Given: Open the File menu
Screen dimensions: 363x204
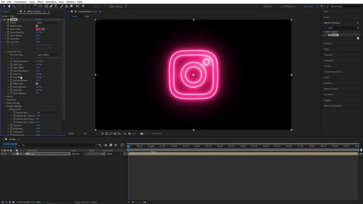Looking at the screenshot, I should [3, 2].
